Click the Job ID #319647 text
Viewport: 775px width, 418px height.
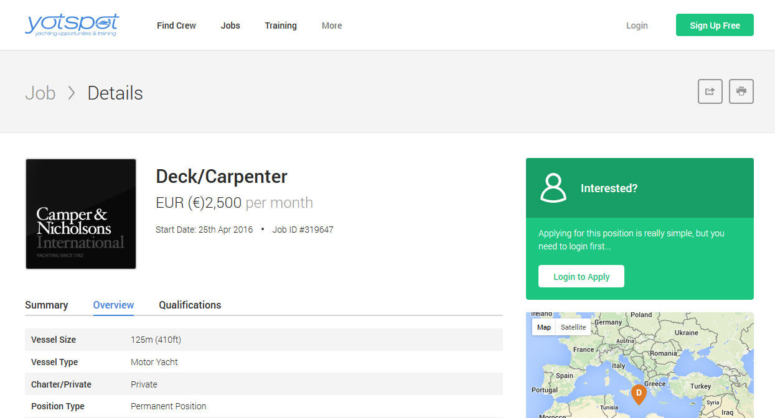click(x=303, y=230)
